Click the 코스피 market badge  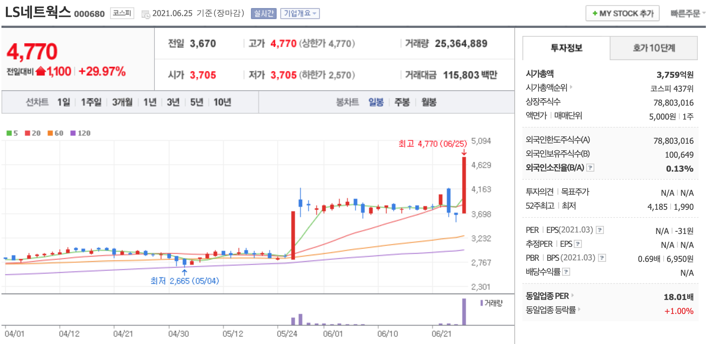click(122, 13)
